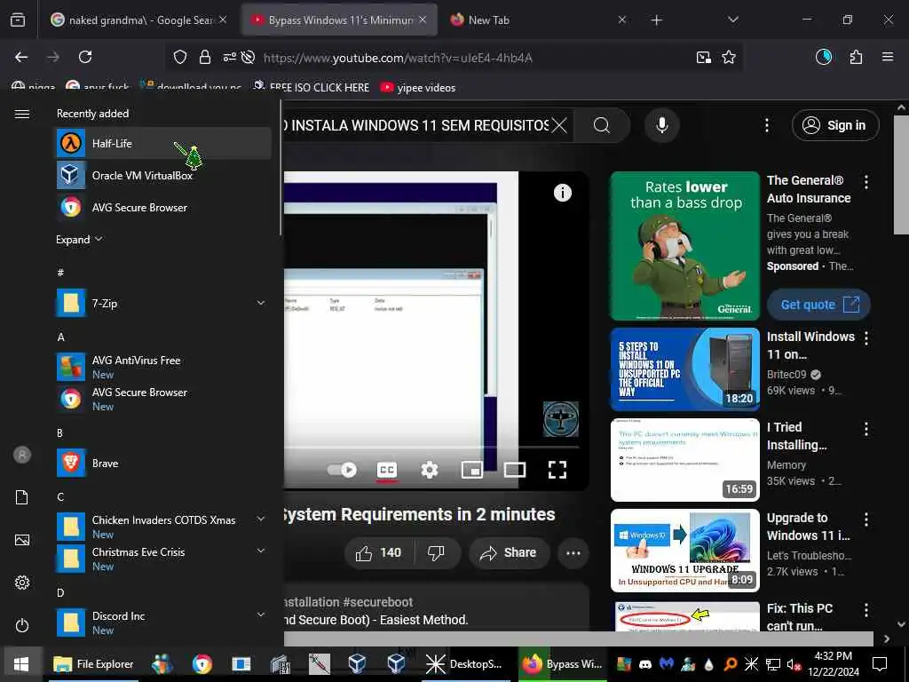Expand the Recently added list
Screen dimensions: 909x682
79,240
